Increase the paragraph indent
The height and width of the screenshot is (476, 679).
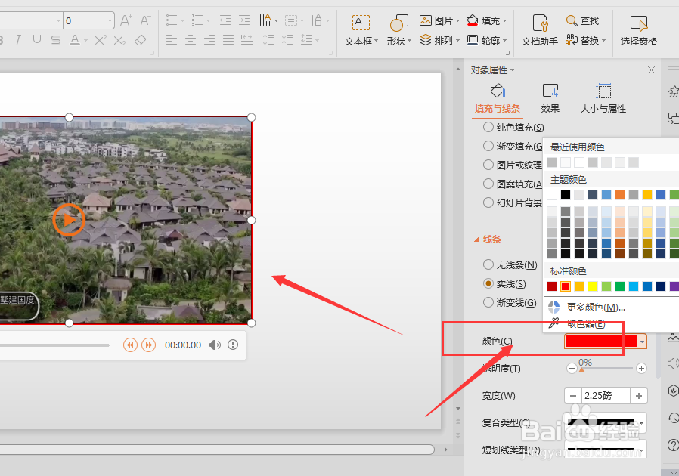(244, 20)
